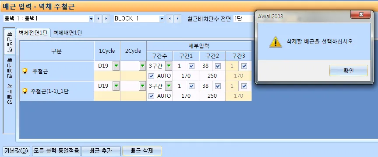The width and height of the screenshot is (378, 157).
Task: Click the light bulb icon beside 주철근(1-1)_1단
Action: [25, 91]
